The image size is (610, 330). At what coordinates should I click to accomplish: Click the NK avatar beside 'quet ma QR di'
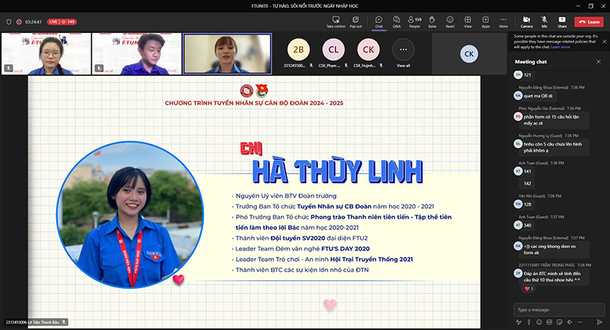(518, 95)
